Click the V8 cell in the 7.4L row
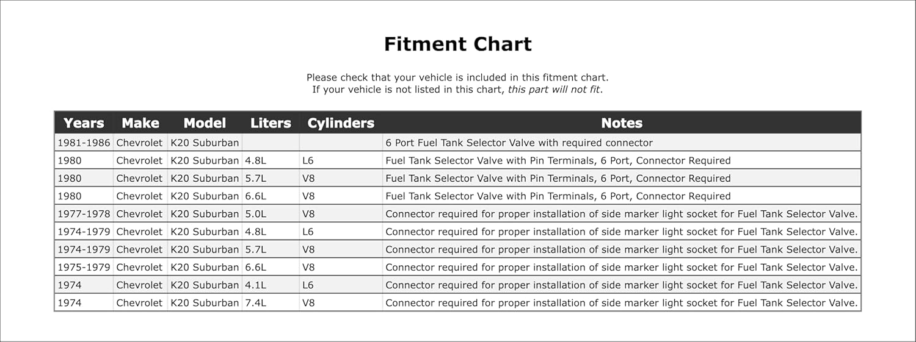This screenshot has width=916, height=342. click(x=309, y=302)
